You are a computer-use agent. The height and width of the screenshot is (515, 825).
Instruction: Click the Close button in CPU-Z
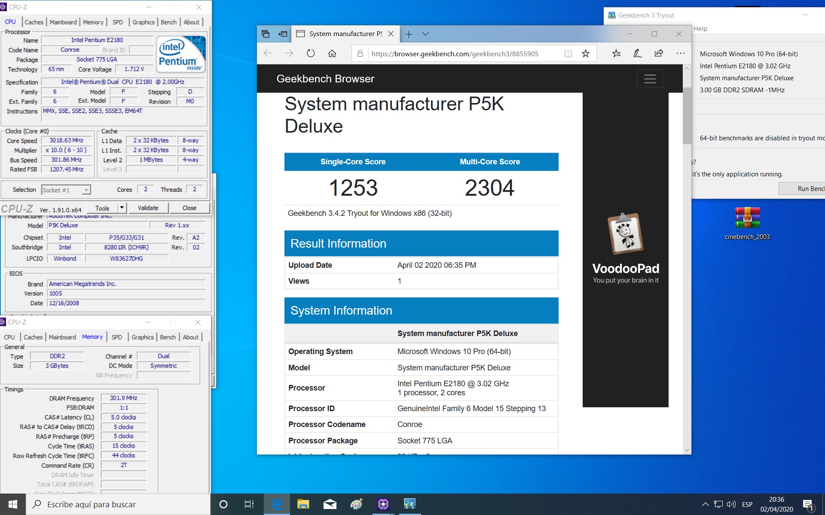189,208
